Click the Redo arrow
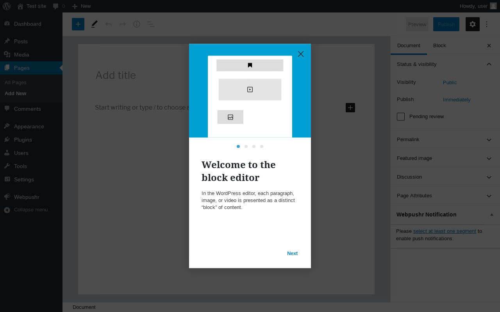 (123, 24)
